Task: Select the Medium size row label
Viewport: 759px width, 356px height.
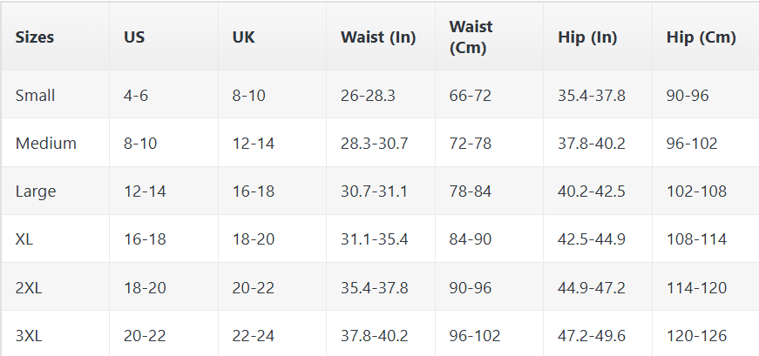Action: click(x=46, y=143)
